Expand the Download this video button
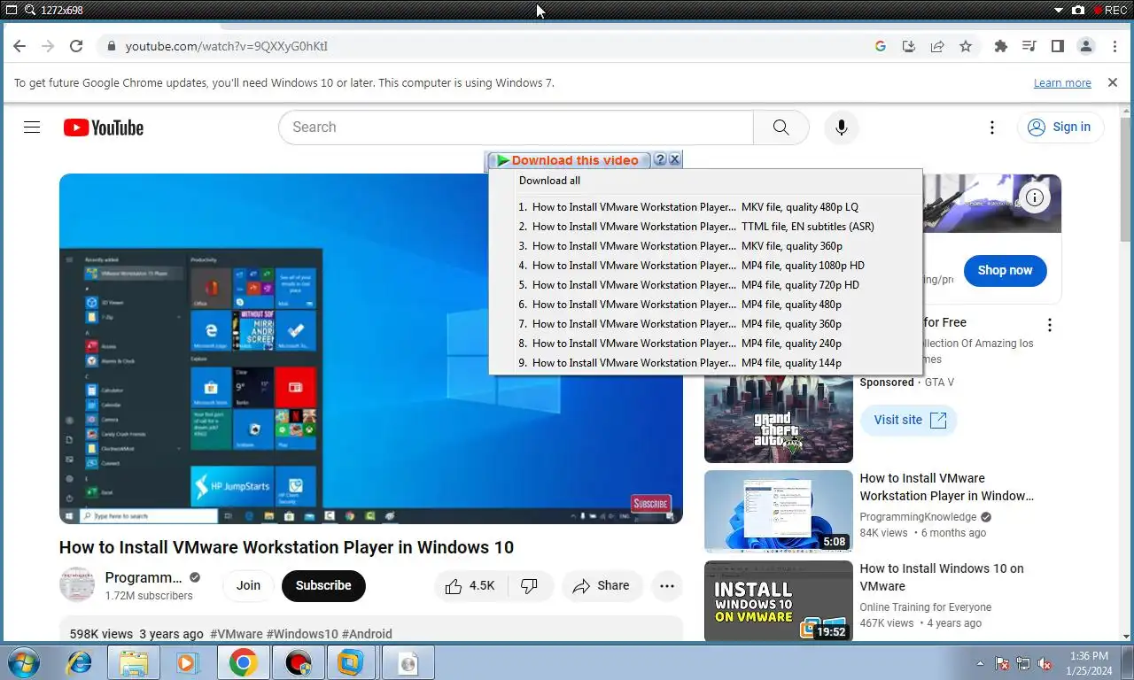The height and width of the screenshot is (680, 1134). pyautogui.click(x=569, y=160)
